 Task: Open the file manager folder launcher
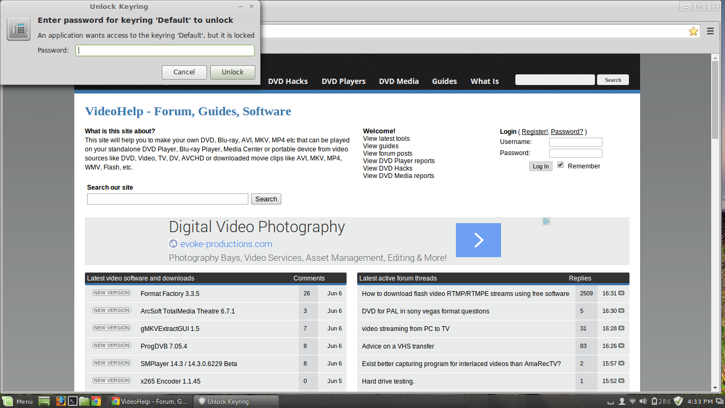(84, 401)
